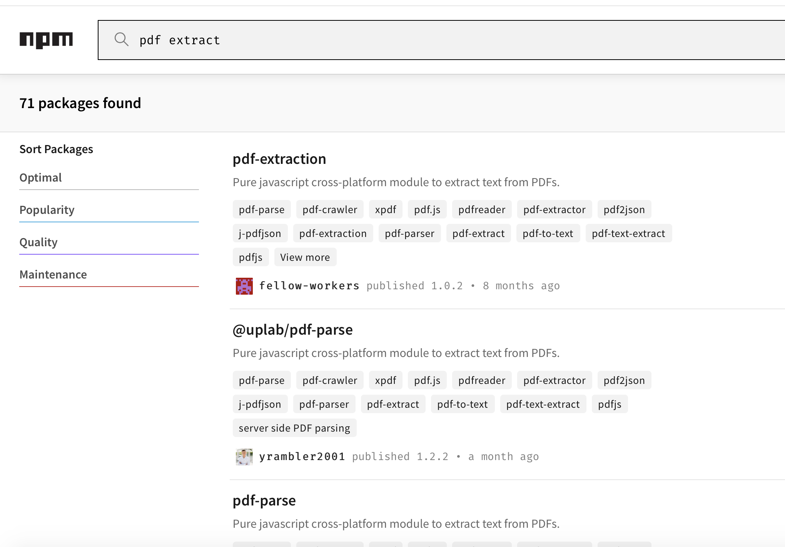The image size is (785, 547).
Task: Click the pdf2json keyword tag
Action: (624, 209)
